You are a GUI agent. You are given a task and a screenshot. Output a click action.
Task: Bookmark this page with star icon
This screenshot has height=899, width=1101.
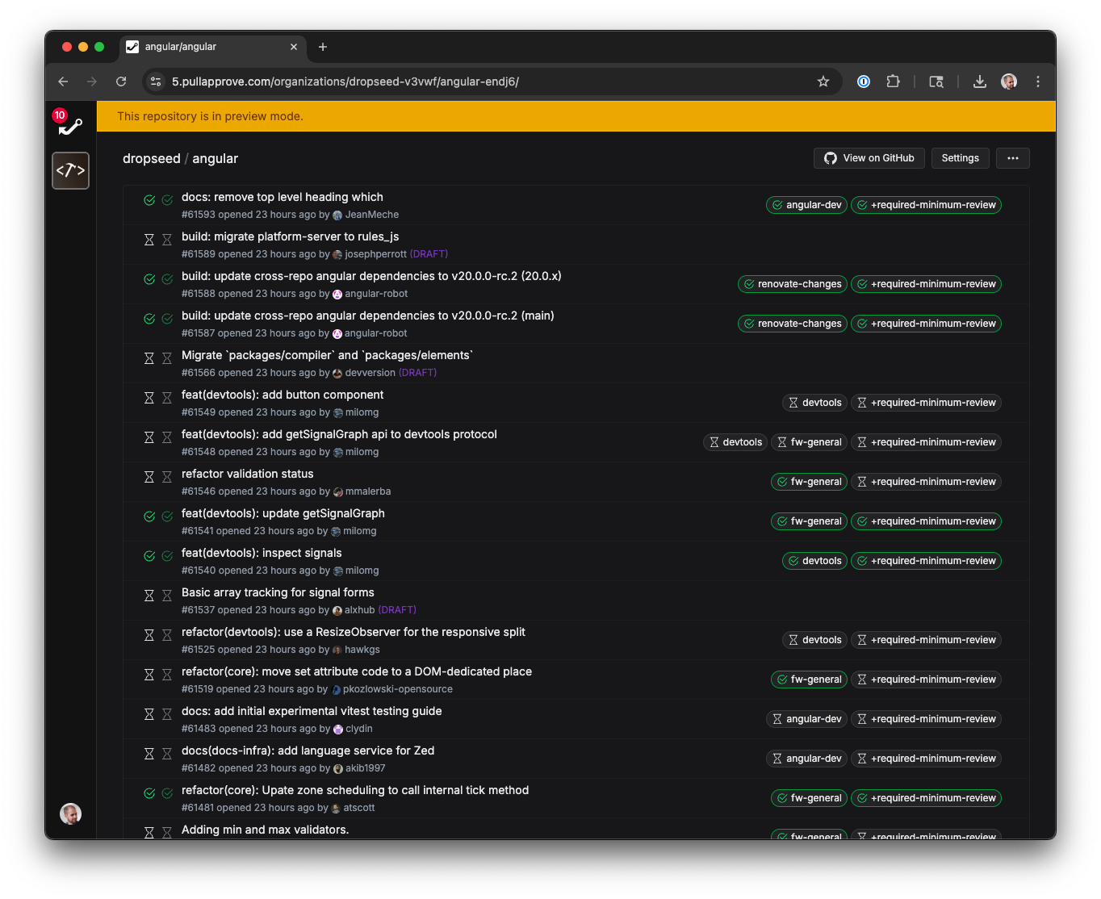(823, 82)
